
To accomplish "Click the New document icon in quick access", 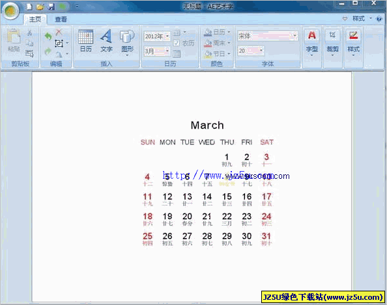I will (x=29, y=7).
